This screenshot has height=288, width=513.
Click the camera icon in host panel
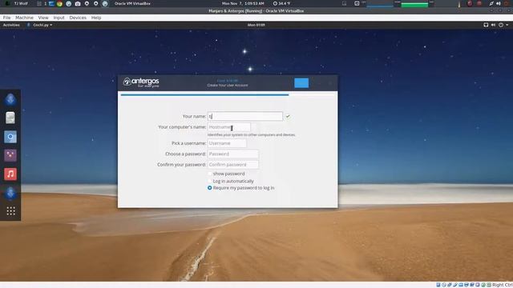[78, 3]
